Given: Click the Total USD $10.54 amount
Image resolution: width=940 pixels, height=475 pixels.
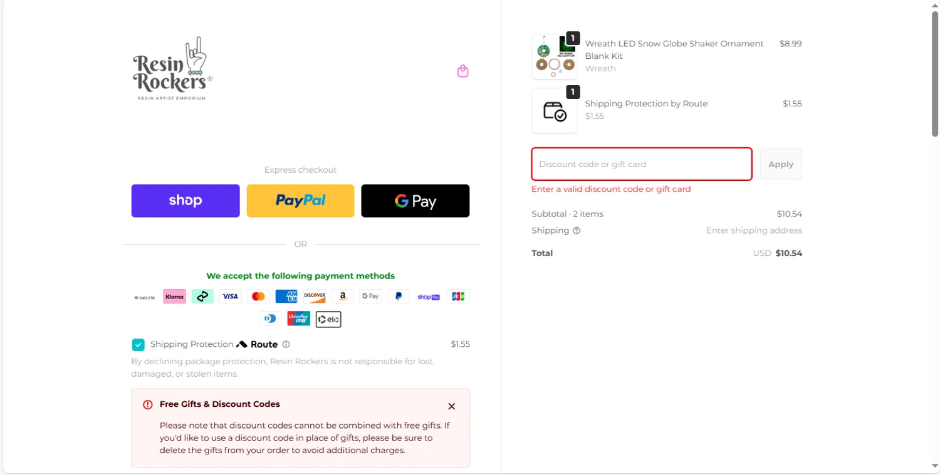Looking at the screenshot, I should pyautogui.click(x=778, y=253).
